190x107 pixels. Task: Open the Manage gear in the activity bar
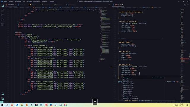click(2, 99)
